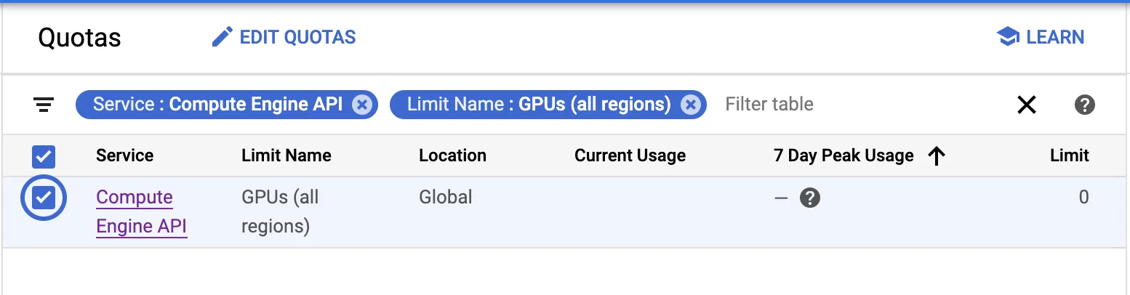Sort by the Limit Name column header
1130x295 pixels.
(x=286, y=155)
